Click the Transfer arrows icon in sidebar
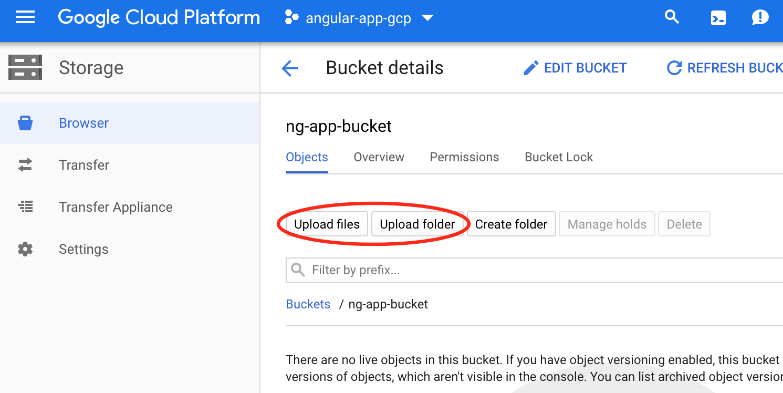Screen dimensions: 783x393 click(x=25, y=165)
